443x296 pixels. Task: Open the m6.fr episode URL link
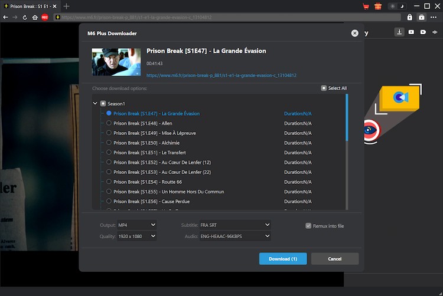(x=221, y=75)
